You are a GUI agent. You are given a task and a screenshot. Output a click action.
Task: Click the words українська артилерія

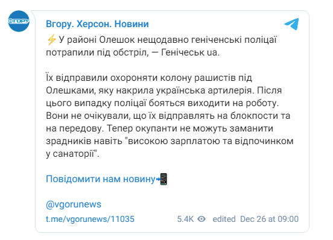[x=205, y=90]
